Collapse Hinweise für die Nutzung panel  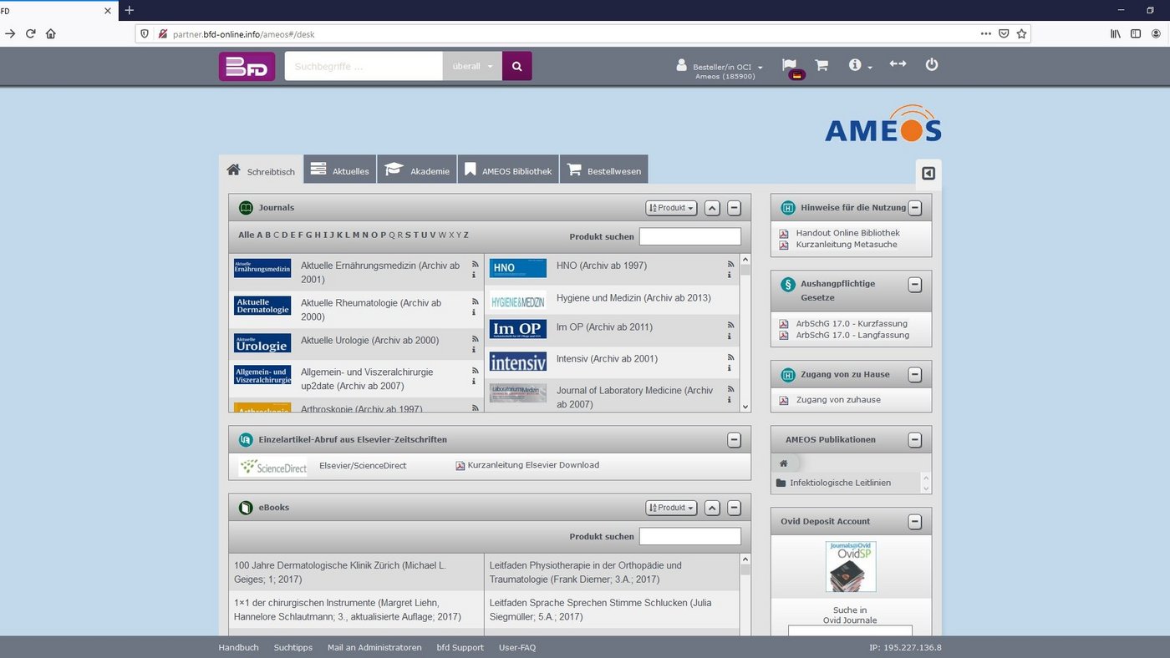(915, 208)
